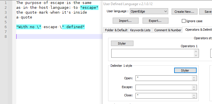
Task: Click the Export... button
Action: tap(155, 21)
